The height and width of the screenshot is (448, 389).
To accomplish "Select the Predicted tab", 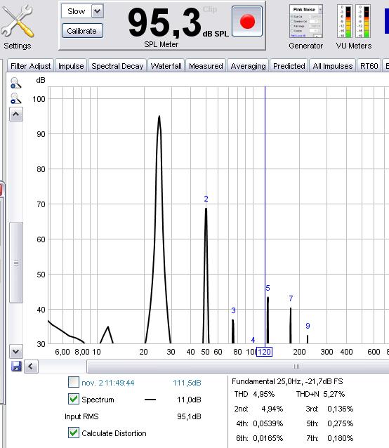I will [x=289, y=66].
